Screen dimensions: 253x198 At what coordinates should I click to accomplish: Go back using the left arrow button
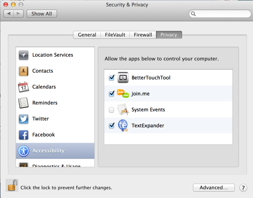coord(9,14)
